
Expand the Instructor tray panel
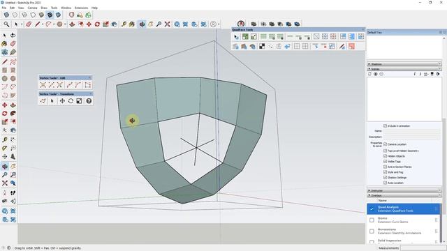[x=404, y=190]
